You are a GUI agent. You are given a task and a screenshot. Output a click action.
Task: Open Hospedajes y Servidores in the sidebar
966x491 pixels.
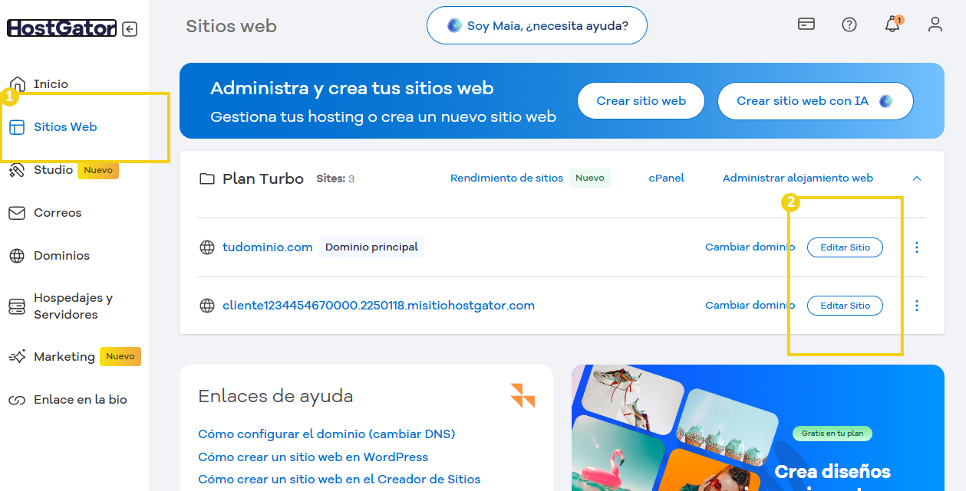(x=74, y=306)
